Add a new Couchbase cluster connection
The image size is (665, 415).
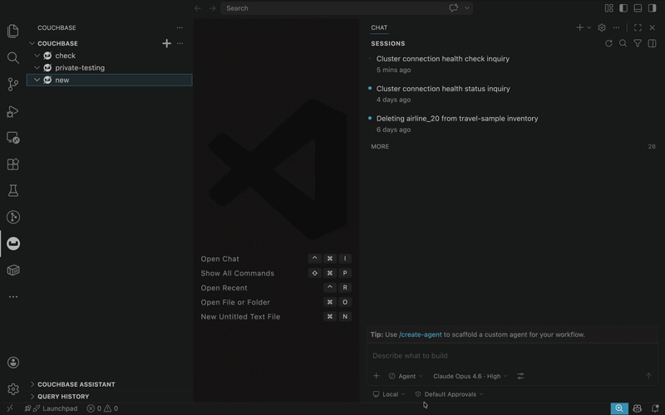click(167, 43)
